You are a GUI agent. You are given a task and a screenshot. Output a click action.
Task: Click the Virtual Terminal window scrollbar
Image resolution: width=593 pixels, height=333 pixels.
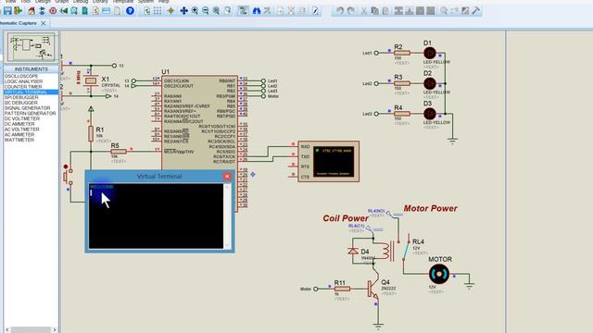click(x=227, y=216)
